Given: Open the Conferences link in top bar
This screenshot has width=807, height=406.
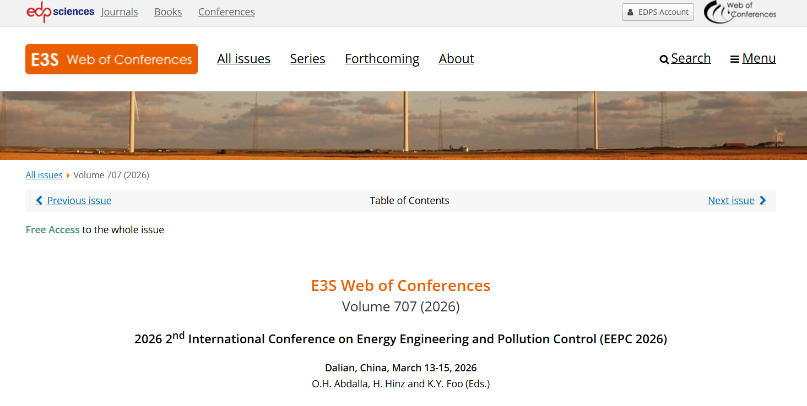Looking at the screenshot, I should pyautogui.click(x=226, y=12).
